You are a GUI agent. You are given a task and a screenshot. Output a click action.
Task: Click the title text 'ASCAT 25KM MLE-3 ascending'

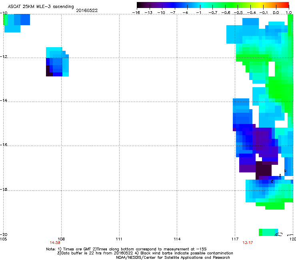pyautogui.click(x=41, y=6)
